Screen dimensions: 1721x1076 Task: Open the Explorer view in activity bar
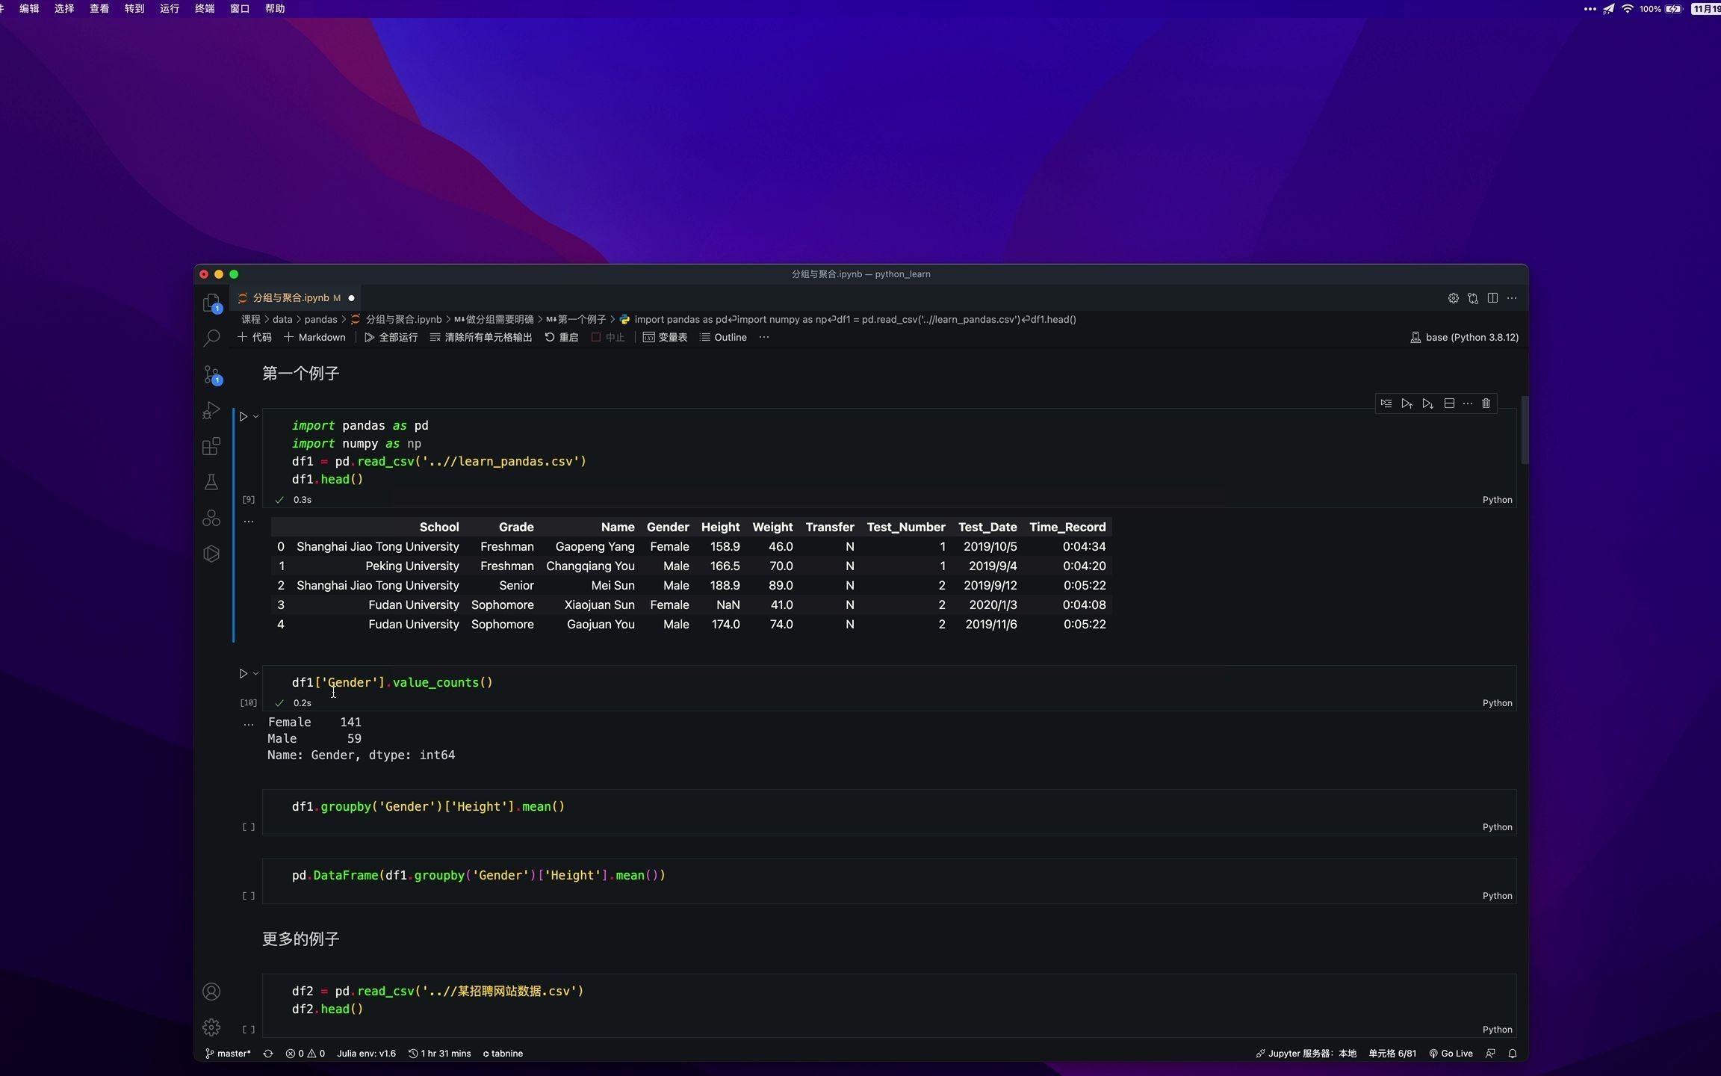[211, 303]
